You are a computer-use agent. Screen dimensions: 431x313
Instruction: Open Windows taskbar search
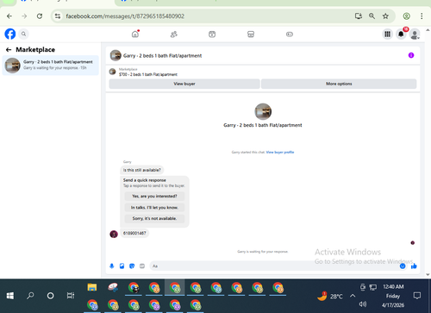(30, 296)
